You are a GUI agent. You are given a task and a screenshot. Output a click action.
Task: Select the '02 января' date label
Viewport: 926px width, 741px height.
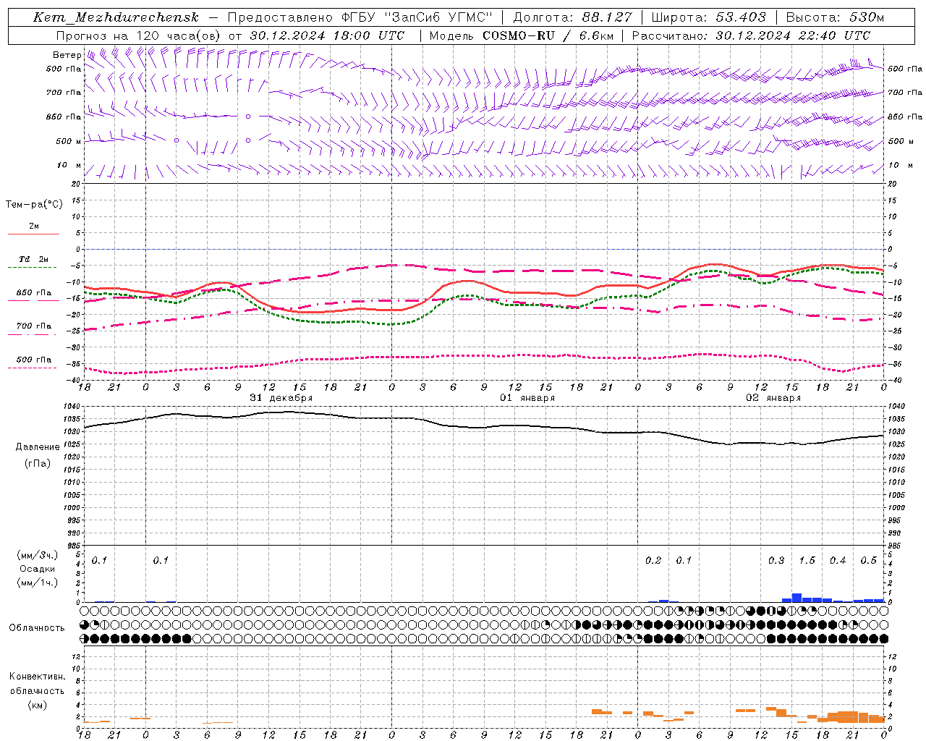(773, 398)
